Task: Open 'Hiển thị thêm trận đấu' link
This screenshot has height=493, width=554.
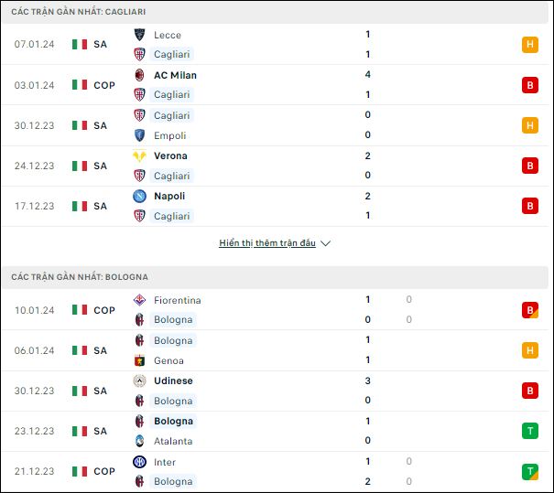Action: [x=267, y=243]
